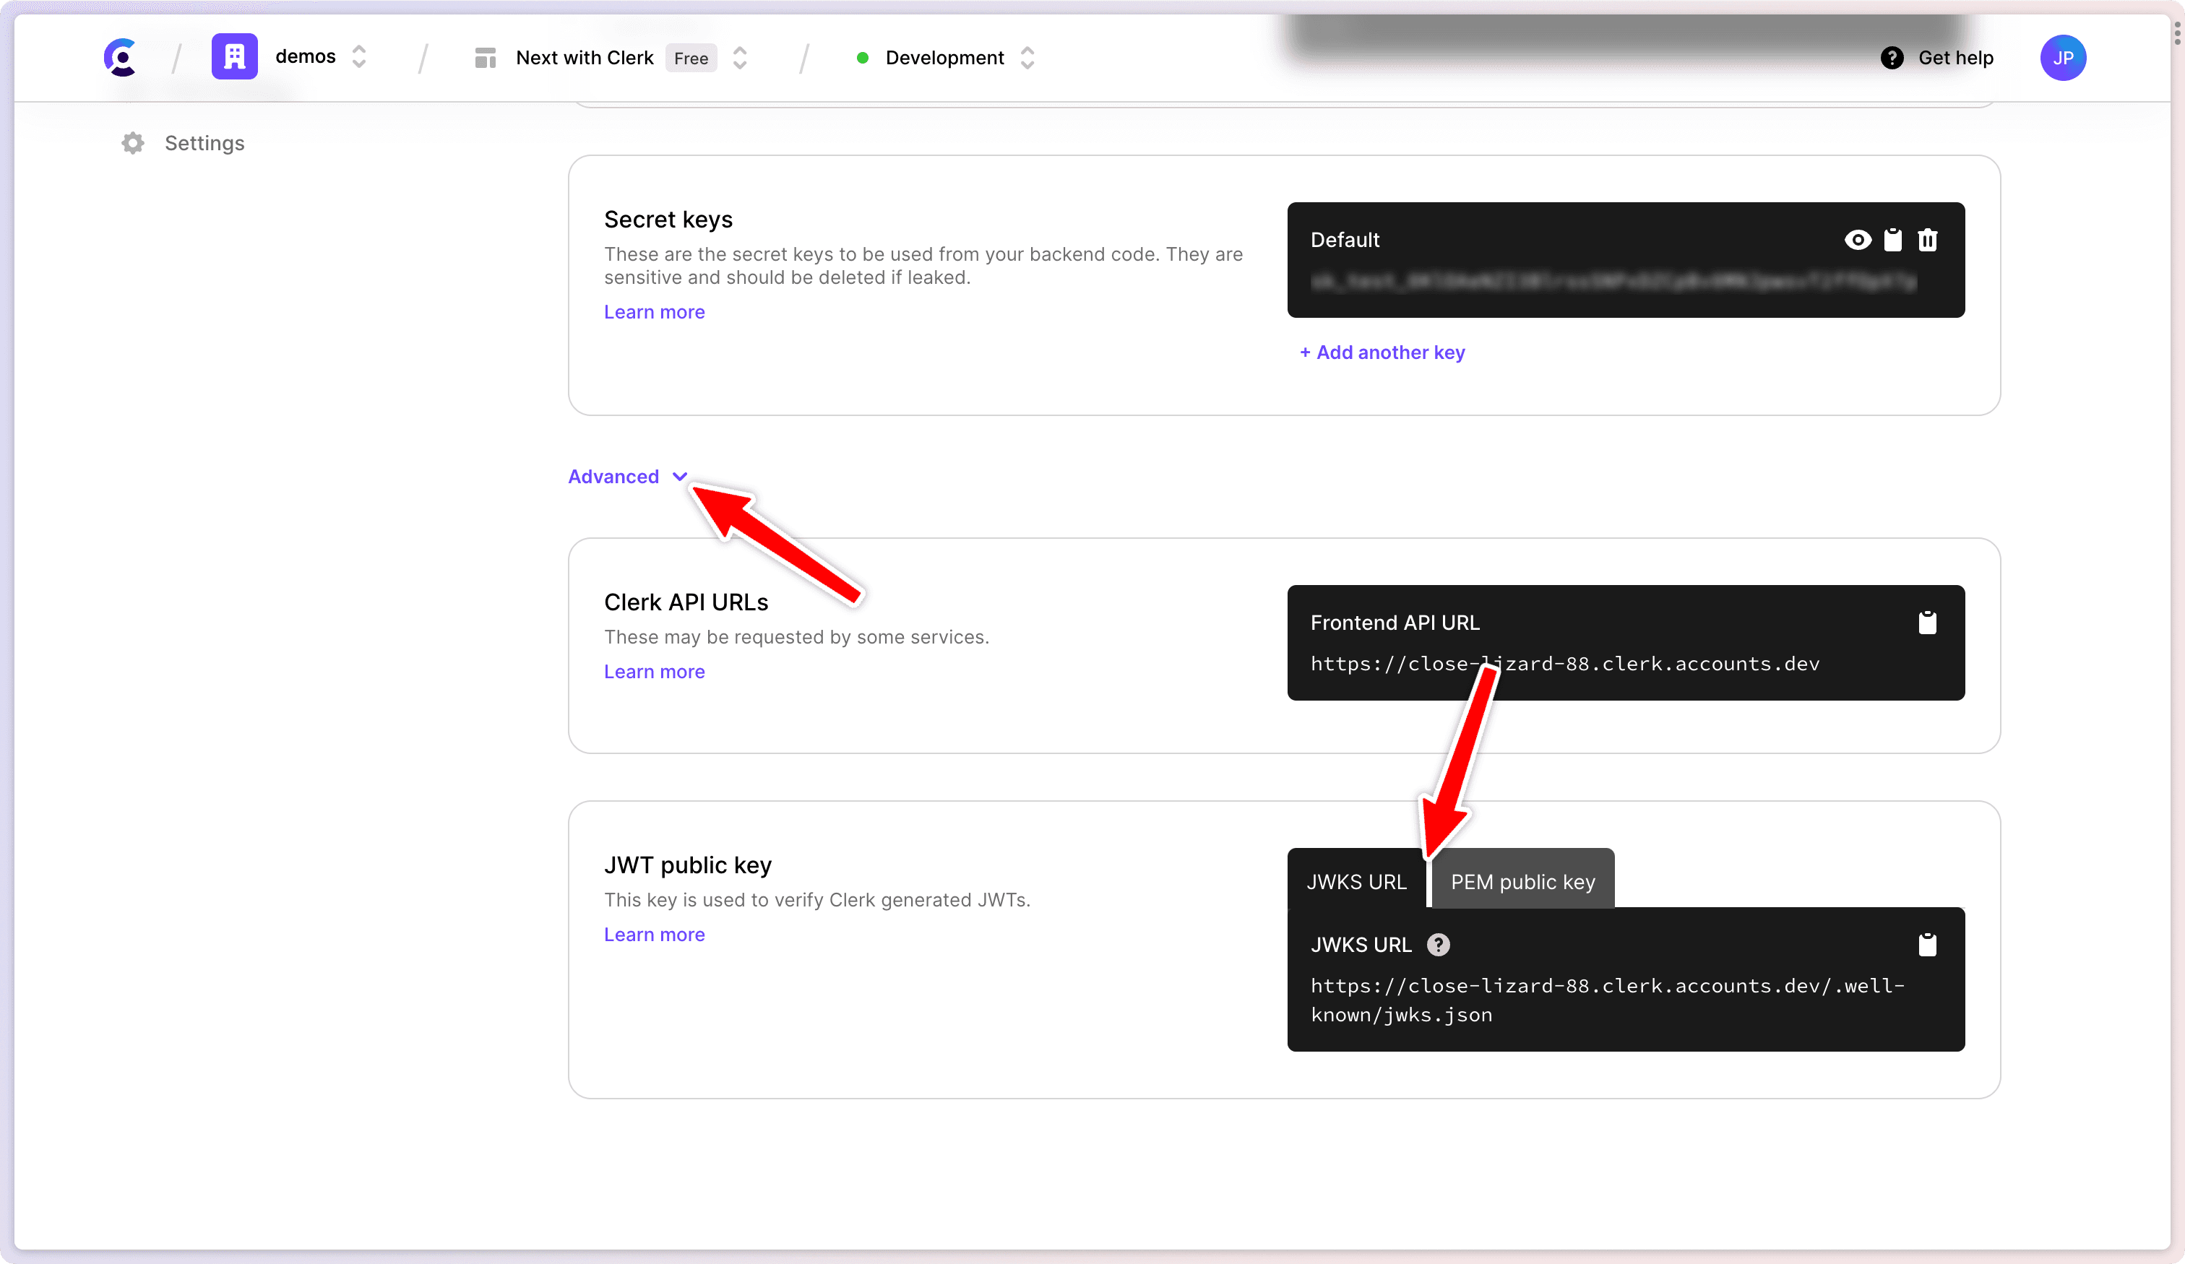2185x1264 pixels.
Task: Expand the demos organization switcher arrows
Action: [x=359, y=57]
